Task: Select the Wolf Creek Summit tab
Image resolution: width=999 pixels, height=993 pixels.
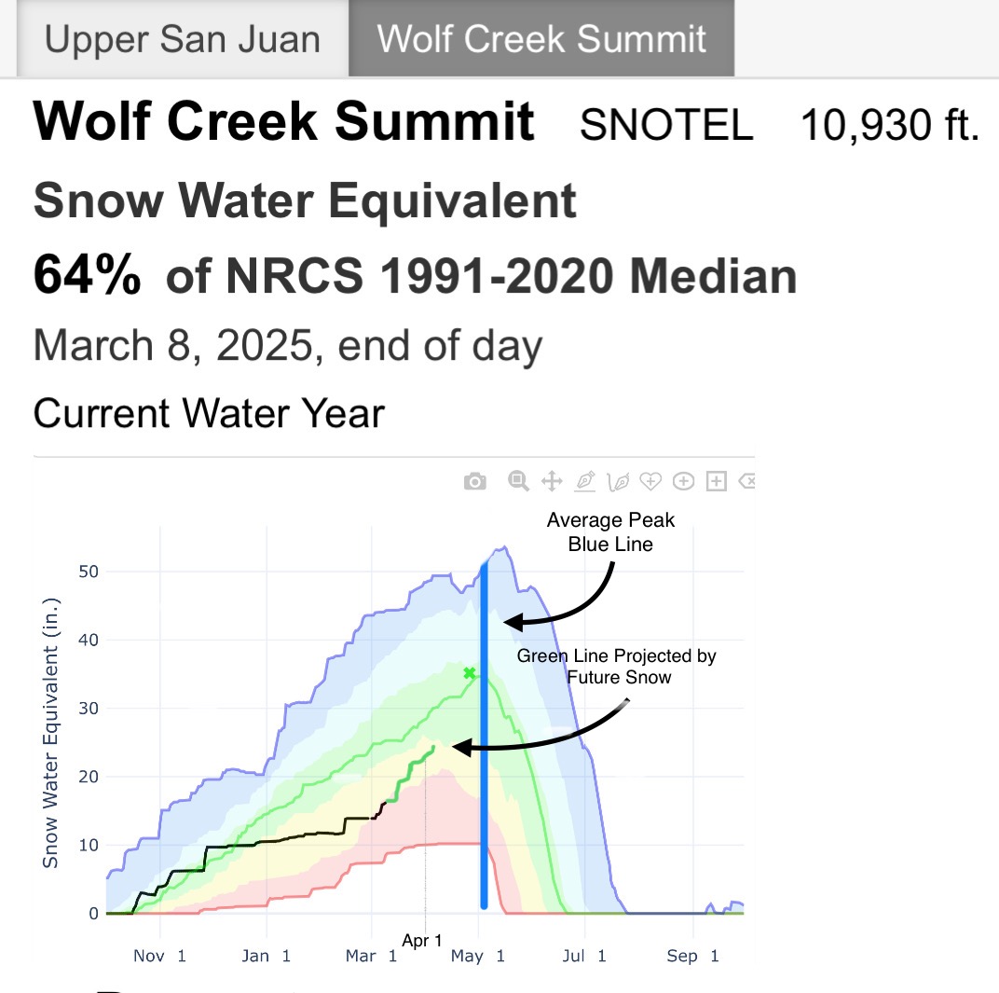Action: [541, 39]
